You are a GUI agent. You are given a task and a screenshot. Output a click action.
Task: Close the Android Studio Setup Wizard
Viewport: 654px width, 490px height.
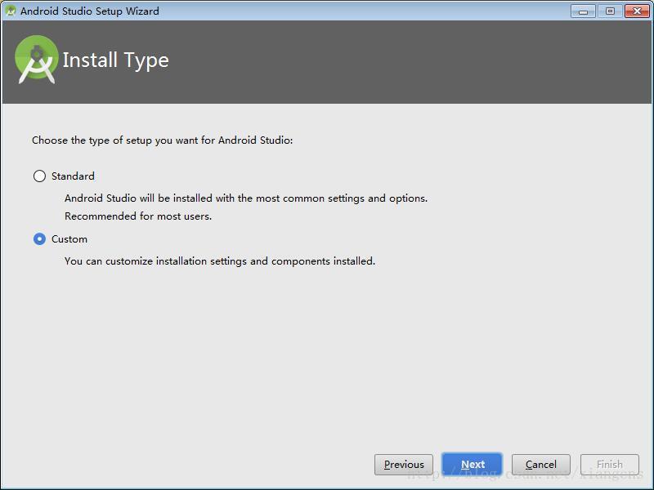(636, 11)
